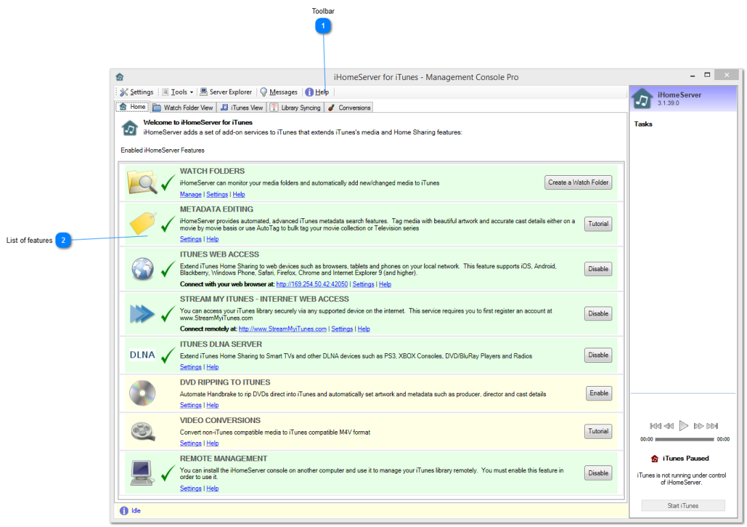Open the Remote Management Settings link
The image size is (747, 527).
coord(191,489)
